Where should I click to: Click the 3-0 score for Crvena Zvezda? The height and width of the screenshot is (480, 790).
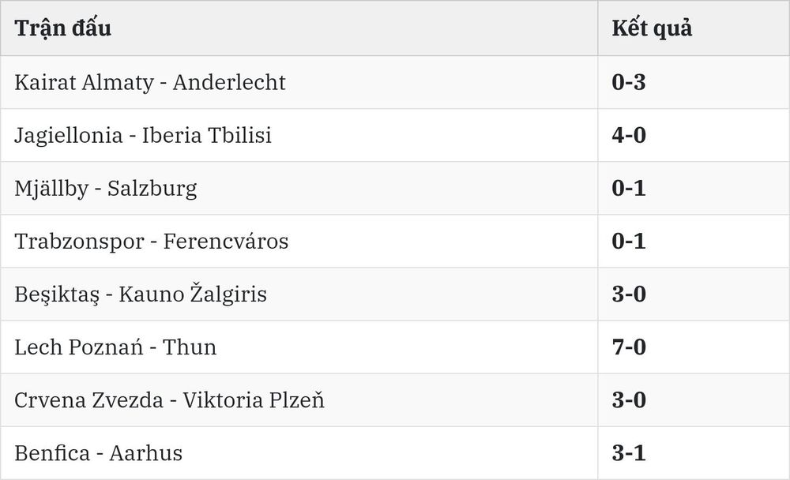click(x=629, y=400)
